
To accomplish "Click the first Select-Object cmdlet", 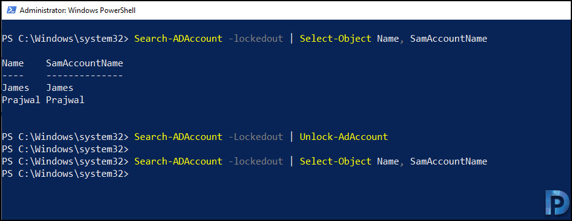I will point(335,39).
